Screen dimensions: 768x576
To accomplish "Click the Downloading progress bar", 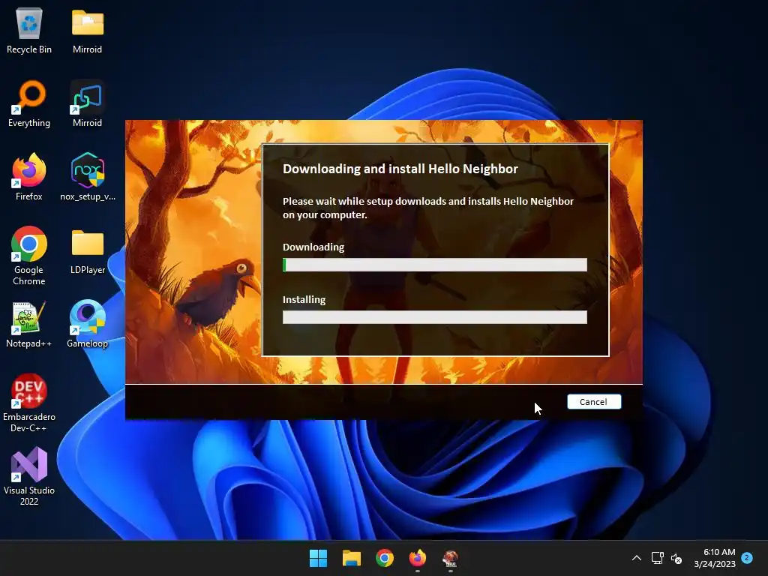I will pos(434,265).
